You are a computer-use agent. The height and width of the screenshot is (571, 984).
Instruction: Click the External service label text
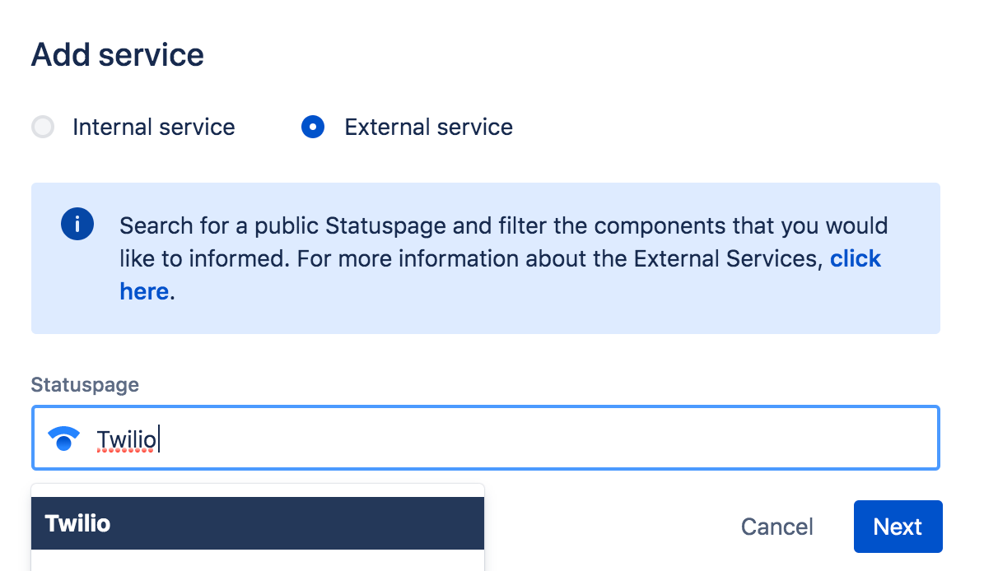coord(428,127)
